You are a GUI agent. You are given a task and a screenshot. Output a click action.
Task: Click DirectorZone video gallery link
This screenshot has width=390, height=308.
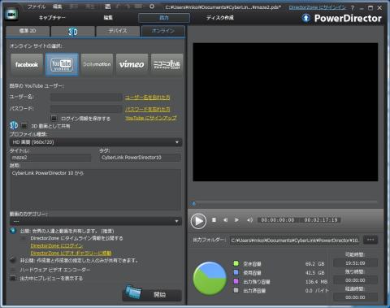(x=71, y=253)
